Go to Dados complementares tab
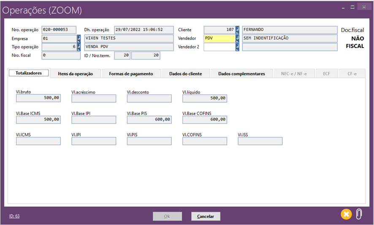Screen dimensions: 374x225 (241, 74)
